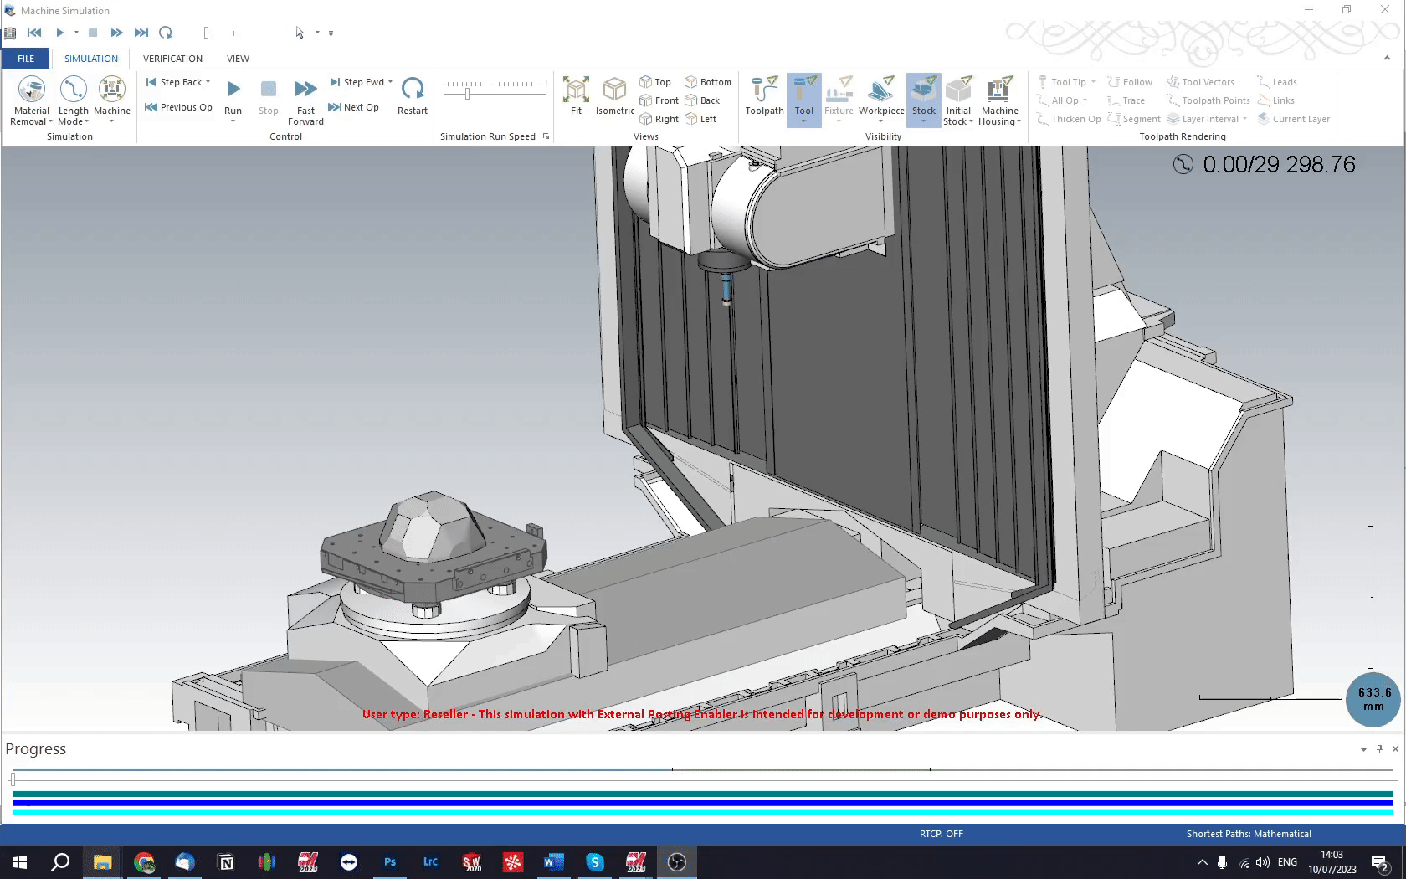Image resolution: width=1406 pixels, height=879 pixels.
Task: Click the Previous Op button
Action: pyautogui.click(x=178, y=107)
